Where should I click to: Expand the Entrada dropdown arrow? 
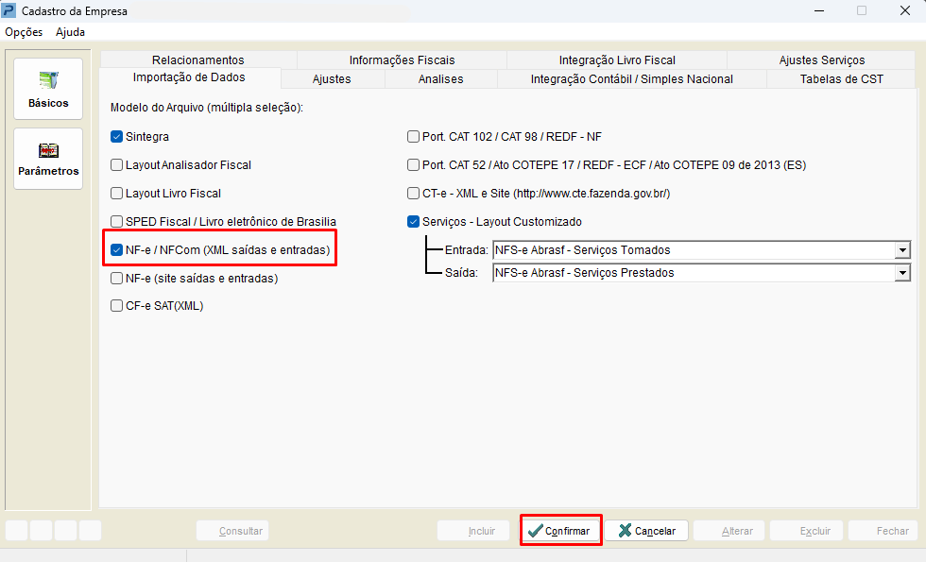902,250
